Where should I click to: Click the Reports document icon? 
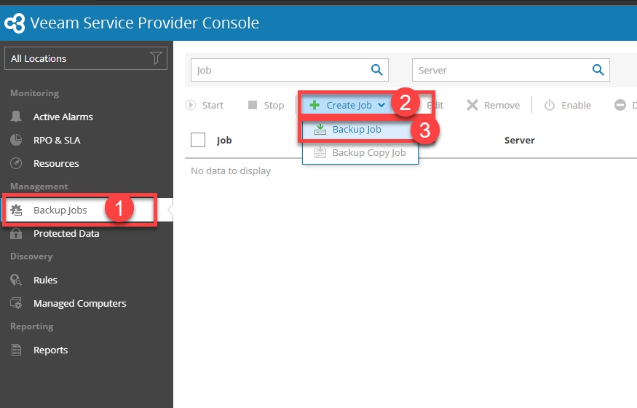click(x=17, y=350)
